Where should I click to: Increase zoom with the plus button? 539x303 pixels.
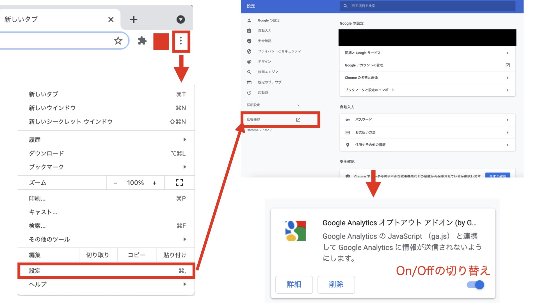click(x=154, y=183)
